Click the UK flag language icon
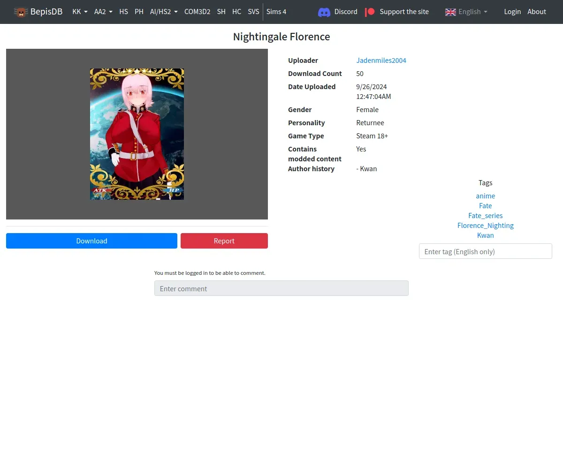 pyautogui.click(x=450, y=12)
